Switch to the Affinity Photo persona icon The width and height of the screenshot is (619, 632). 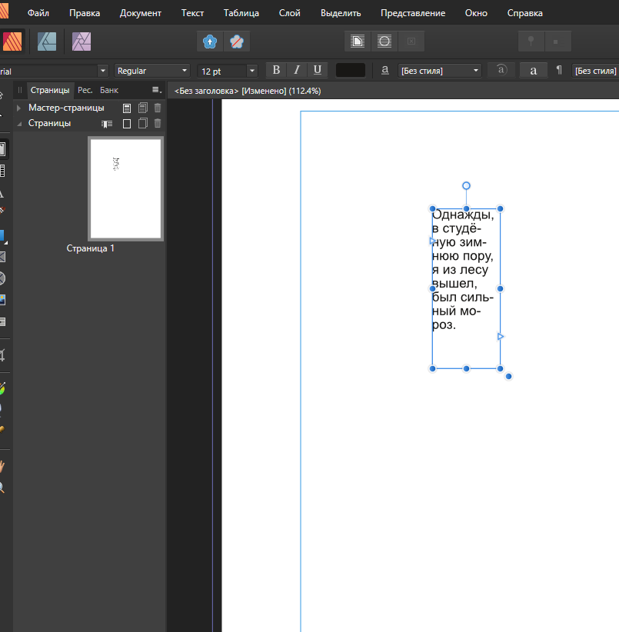pyautogui.click(x=82, y=42)
